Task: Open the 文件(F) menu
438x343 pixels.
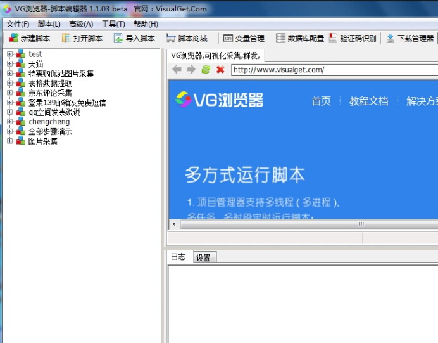Action: click(x=18, y=24)
